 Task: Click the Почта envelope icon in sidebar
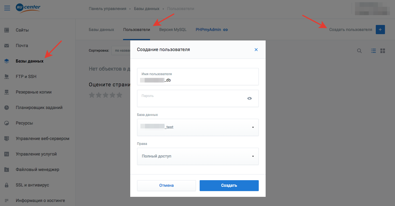click(7, 46)
